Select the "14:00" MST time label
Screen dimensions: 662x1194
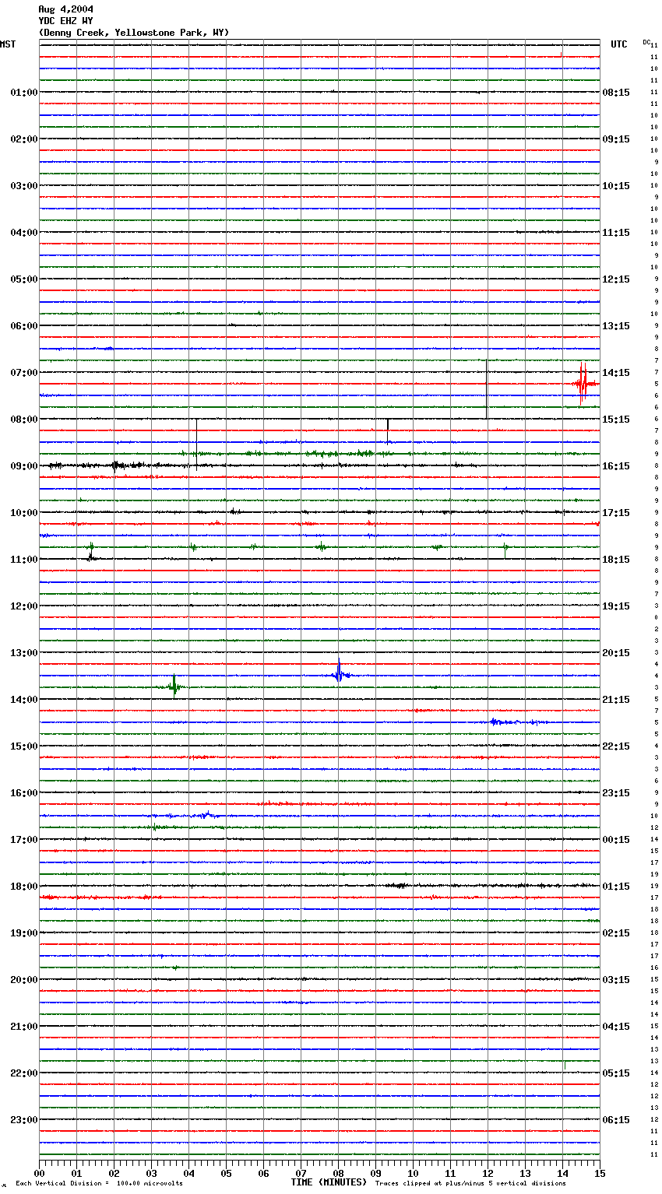pyautogui.click(x=24, y=700)
